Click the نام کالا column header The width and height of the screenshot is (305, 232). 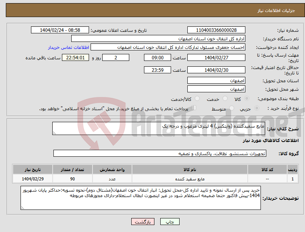tap(190, 170)
